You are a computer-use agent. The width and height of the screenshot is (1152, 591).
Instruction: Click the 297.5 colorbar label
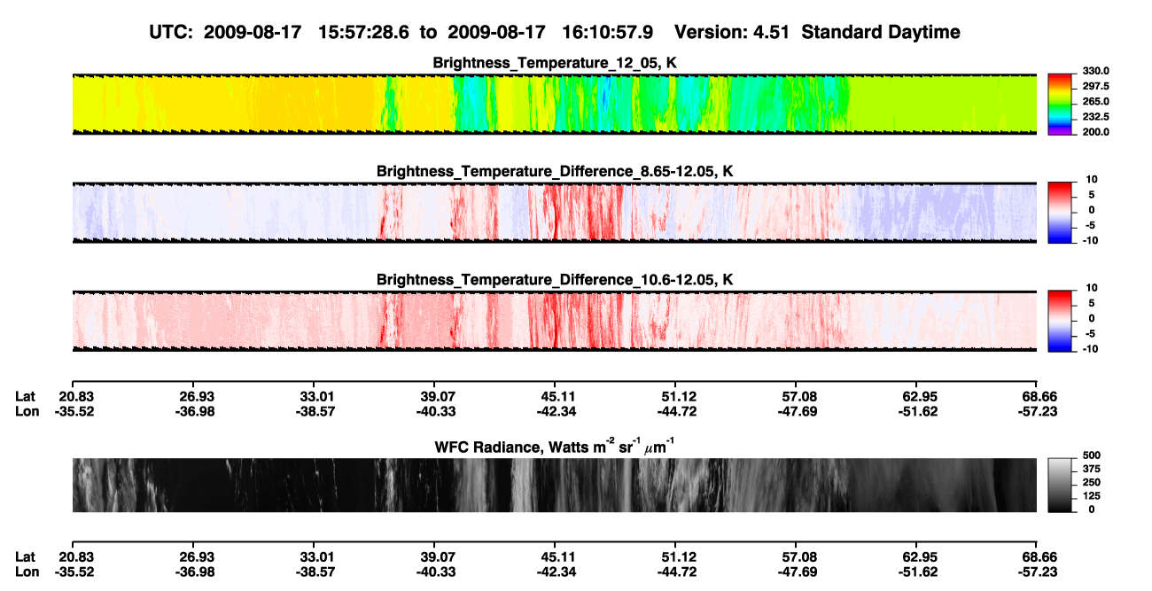click(x=1097, y=86)
